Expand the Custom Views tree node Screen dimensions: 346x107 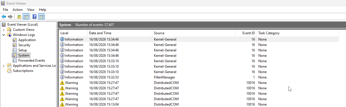[3, 30]
